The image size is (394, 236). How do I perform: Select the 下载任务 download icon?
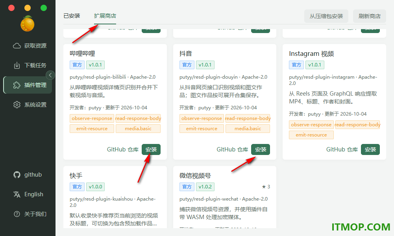coord(17,65)
